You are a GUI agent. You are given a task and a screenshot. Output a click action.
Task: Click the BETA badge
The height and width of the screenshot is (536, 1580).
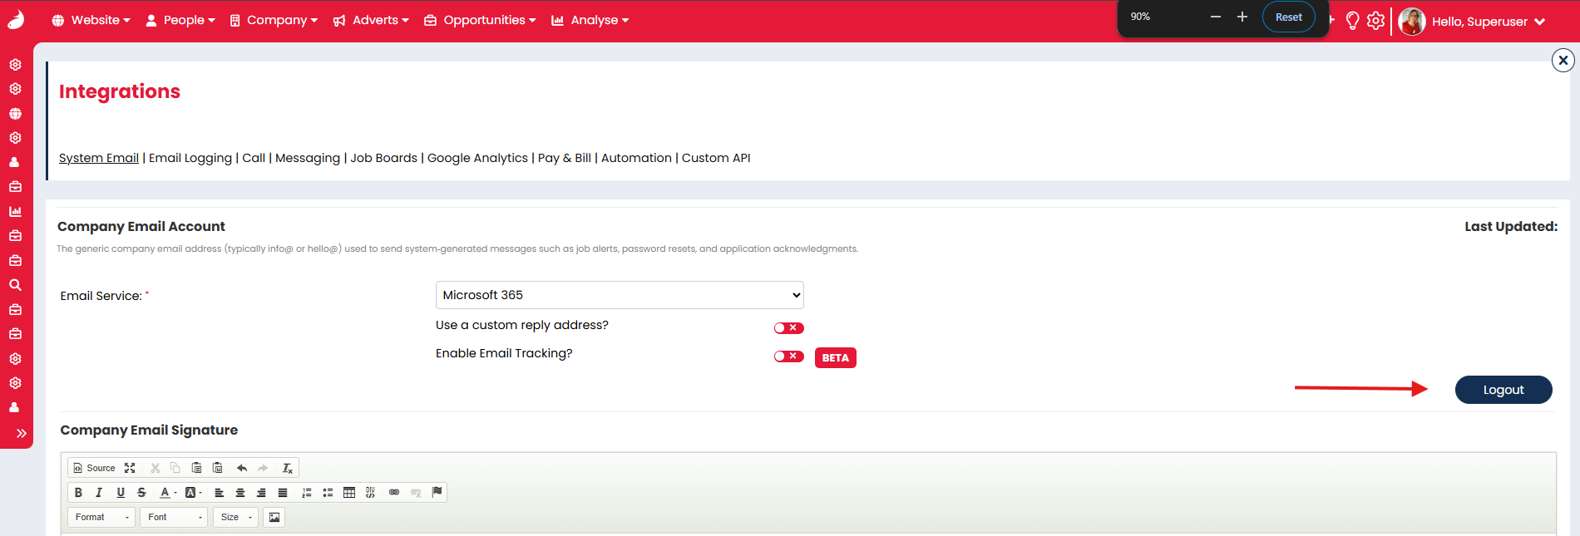pos(836,358)
